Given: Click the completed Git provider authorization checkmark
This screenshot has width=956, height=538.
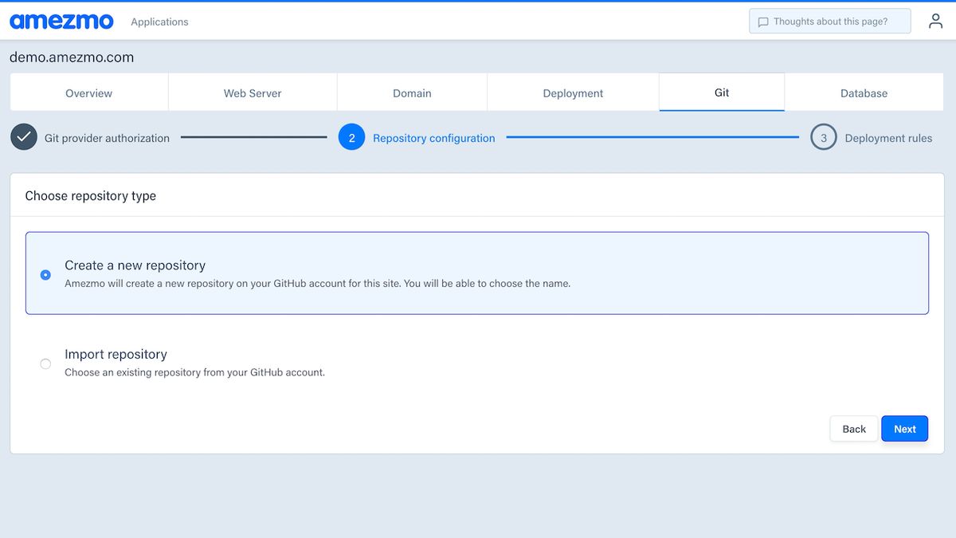Looking at the screenshot, I should point(24,136).
